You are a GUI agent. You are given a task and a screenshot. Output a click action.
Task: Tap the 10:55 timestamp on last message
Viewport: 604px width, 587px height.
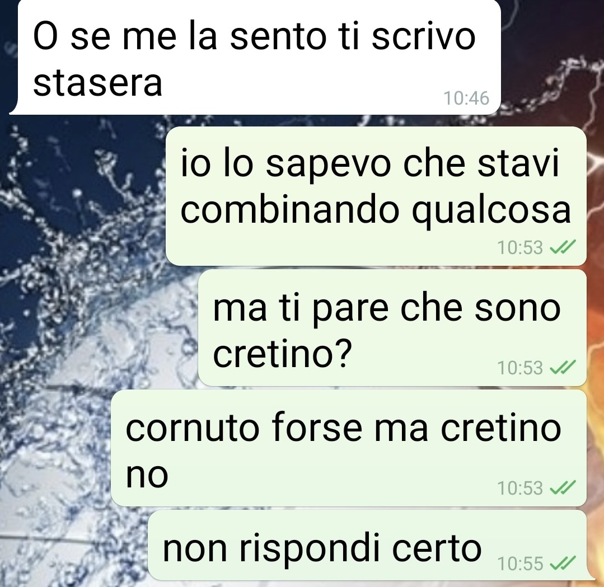(520, 563)
